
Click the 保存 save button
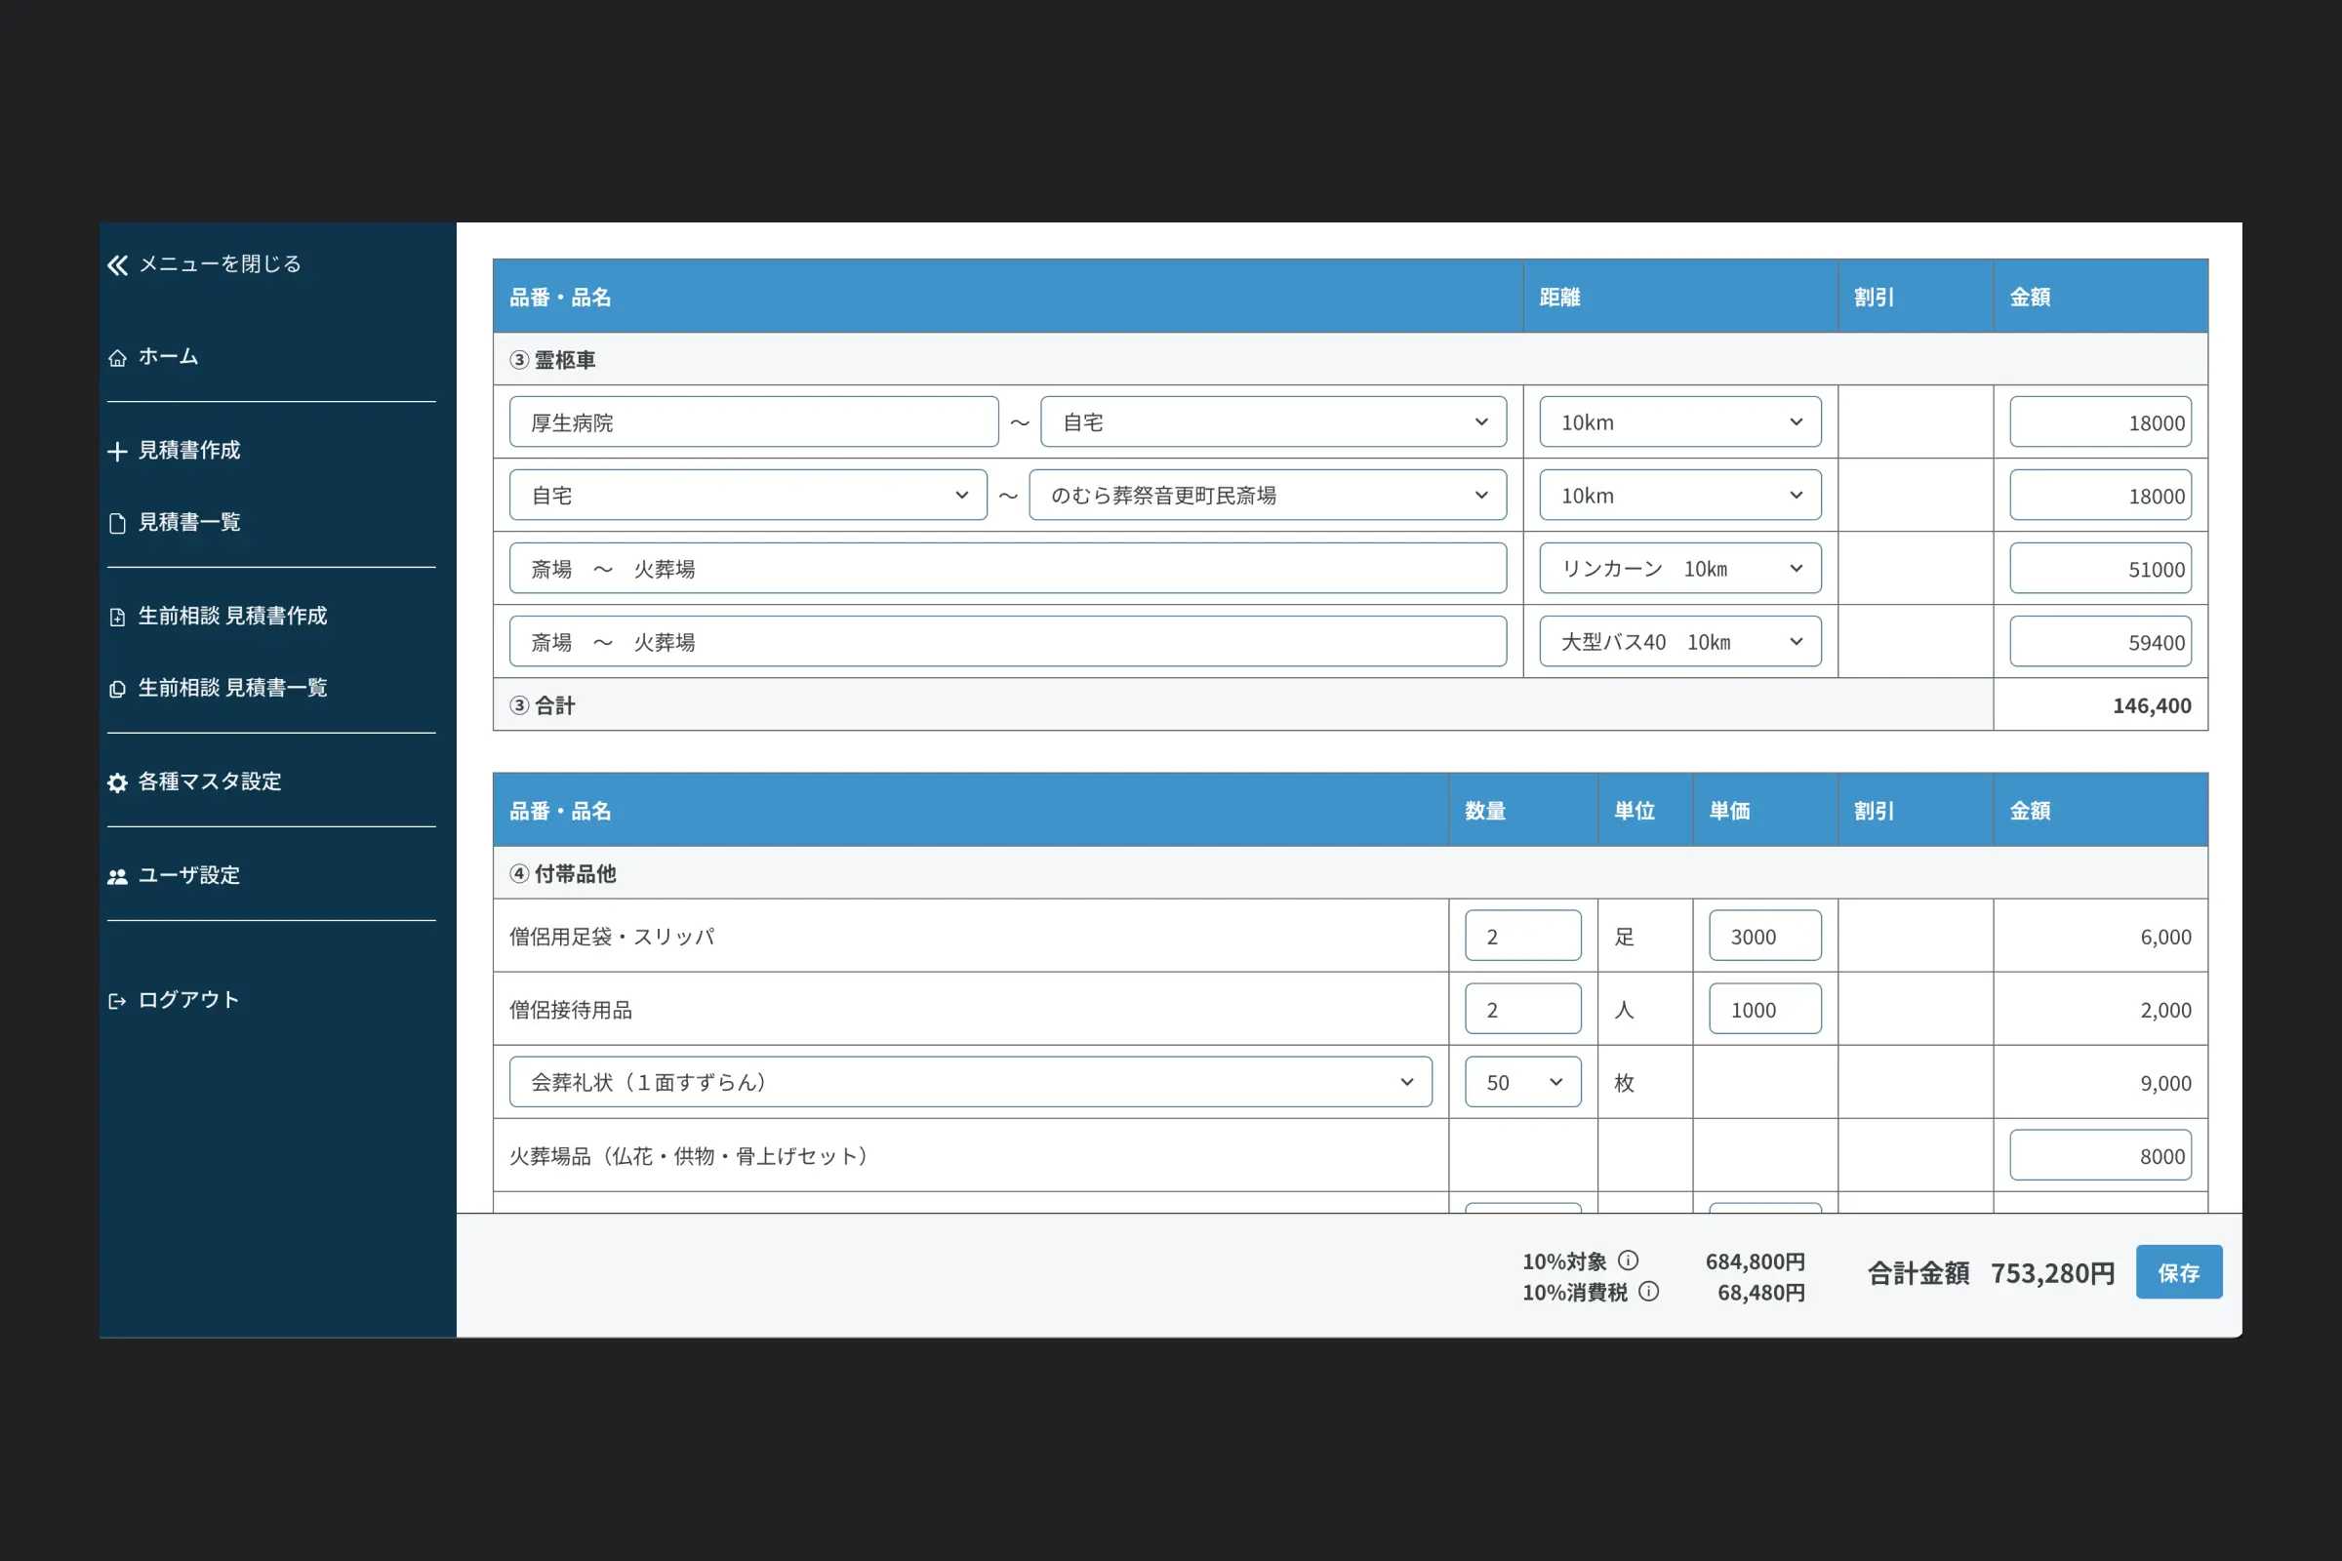click(2178, 1272)
